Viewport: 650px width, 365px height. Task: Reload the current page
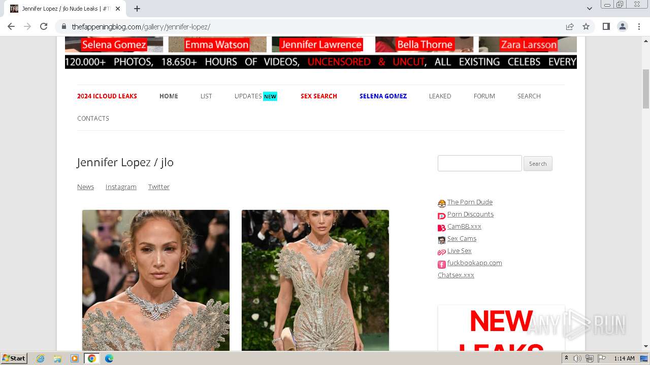[44, 26]
